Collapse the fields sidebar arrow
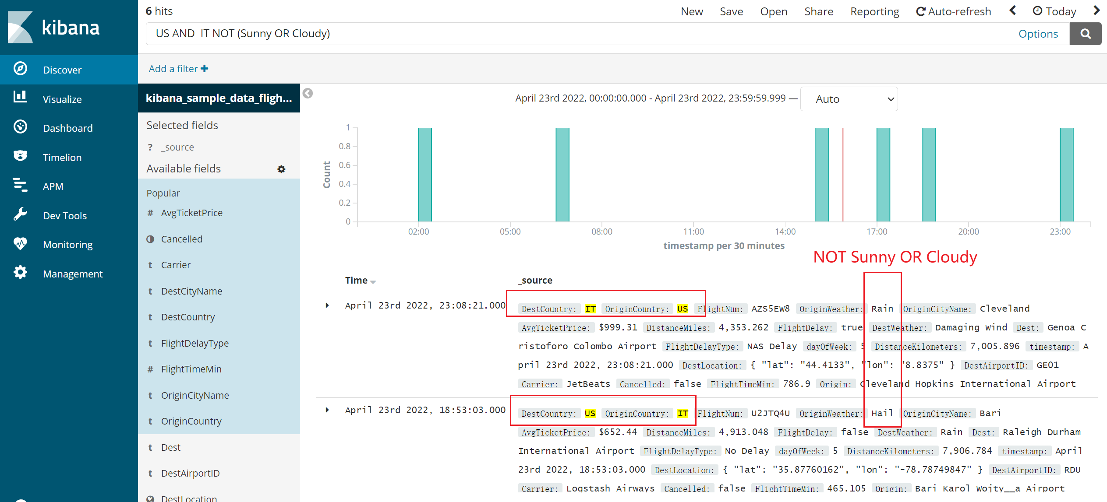1107x502 pixels. 308,93
